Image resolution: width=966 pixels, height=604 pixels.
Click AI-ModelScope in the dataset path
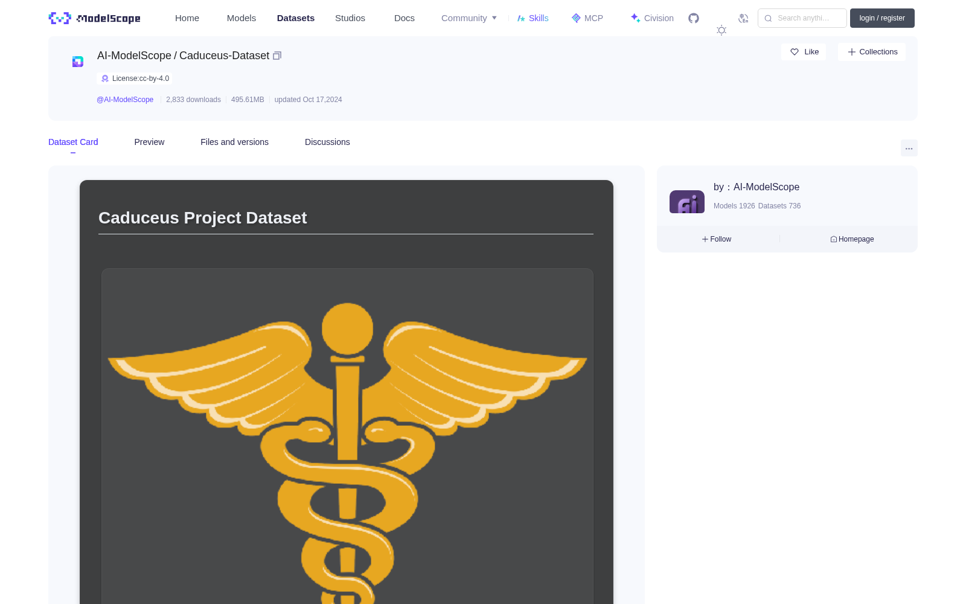point(134,56)
